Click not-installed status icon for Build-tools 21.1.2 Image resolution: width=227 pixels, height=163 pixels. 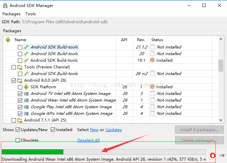tap(153, 47)
